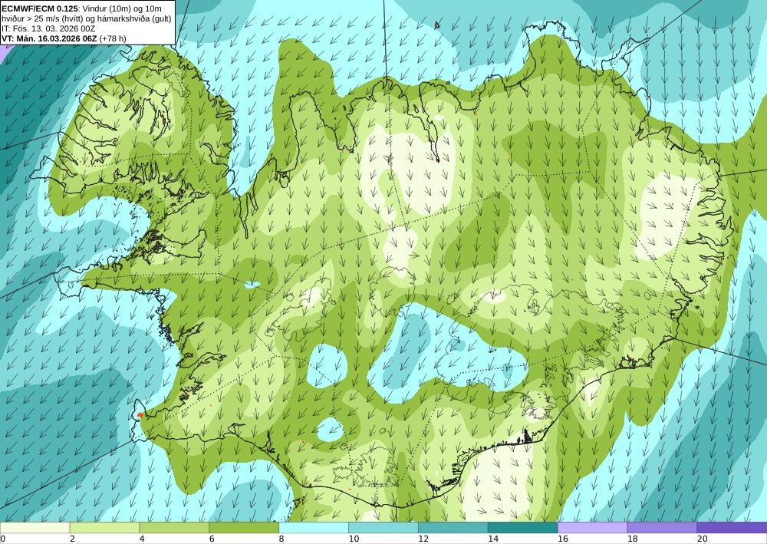Click the legend scale label '10'
This screenshot has width=767, height=544.
(353, 539)
